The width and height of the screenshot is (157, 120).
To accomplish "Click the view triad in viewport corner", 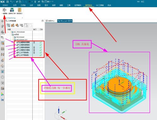I will tap(61, 113).
